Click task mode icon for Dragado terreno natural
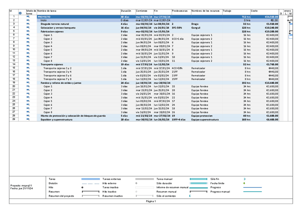Screen dimensions: 302x213 (x=28, y=24)
